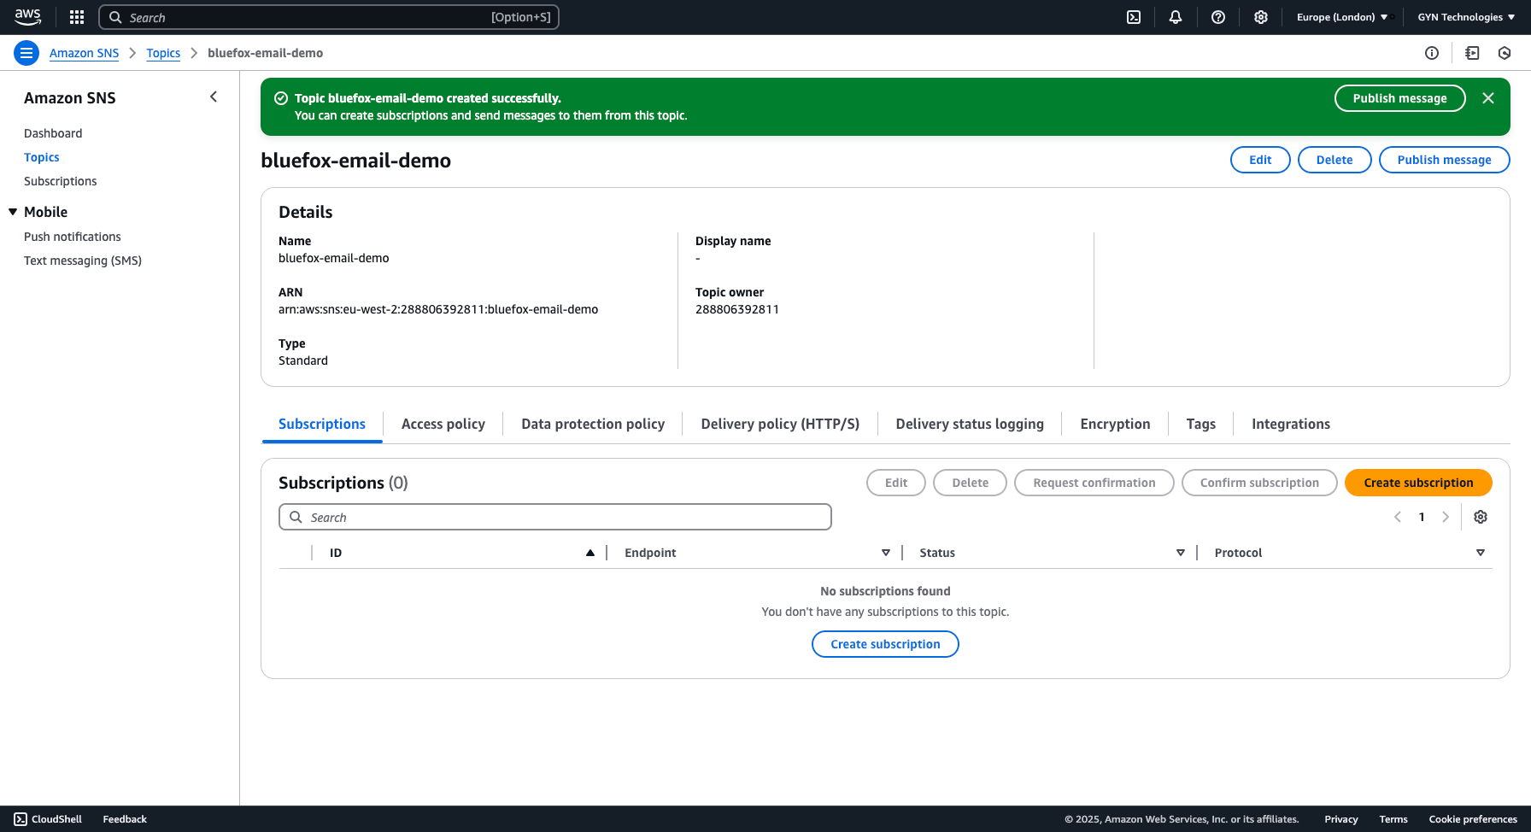Open the account settings gear in top bar

tap(1261, 16)
